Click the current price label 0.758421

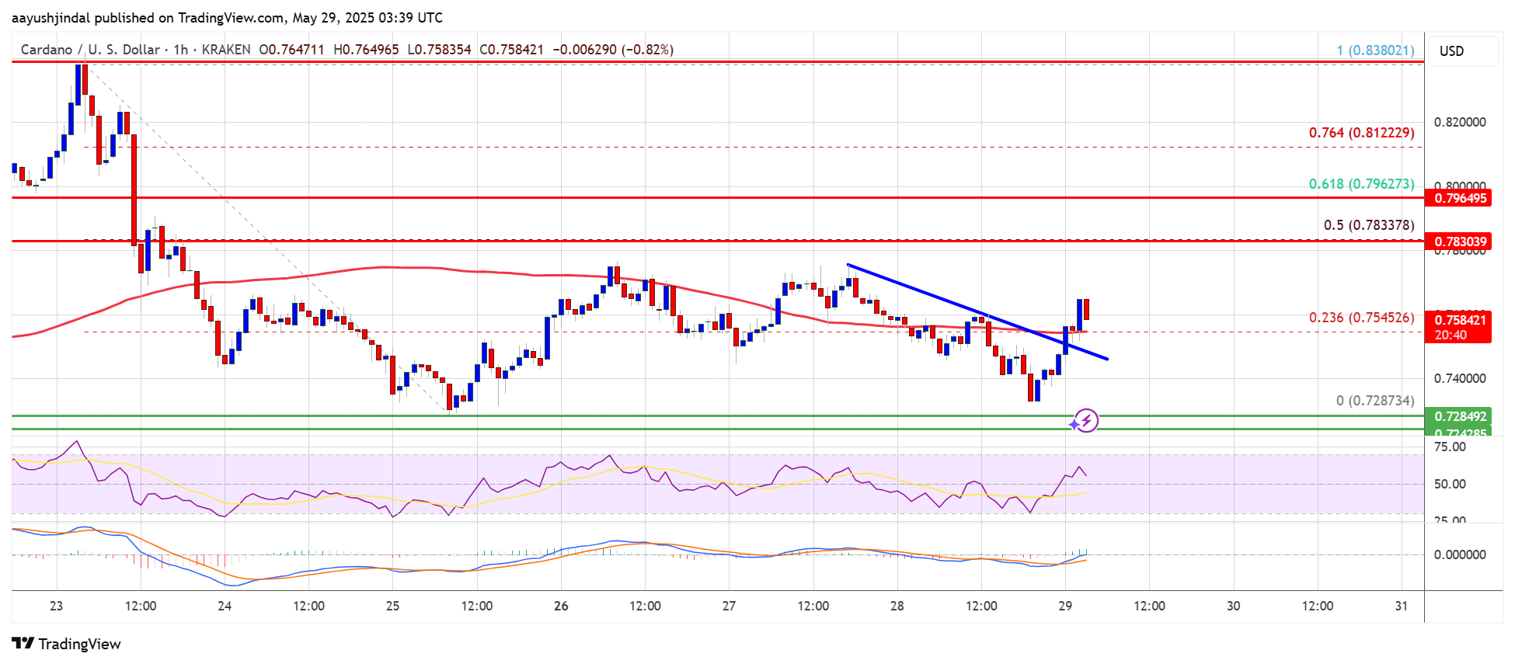click(x=1458, y=320)
